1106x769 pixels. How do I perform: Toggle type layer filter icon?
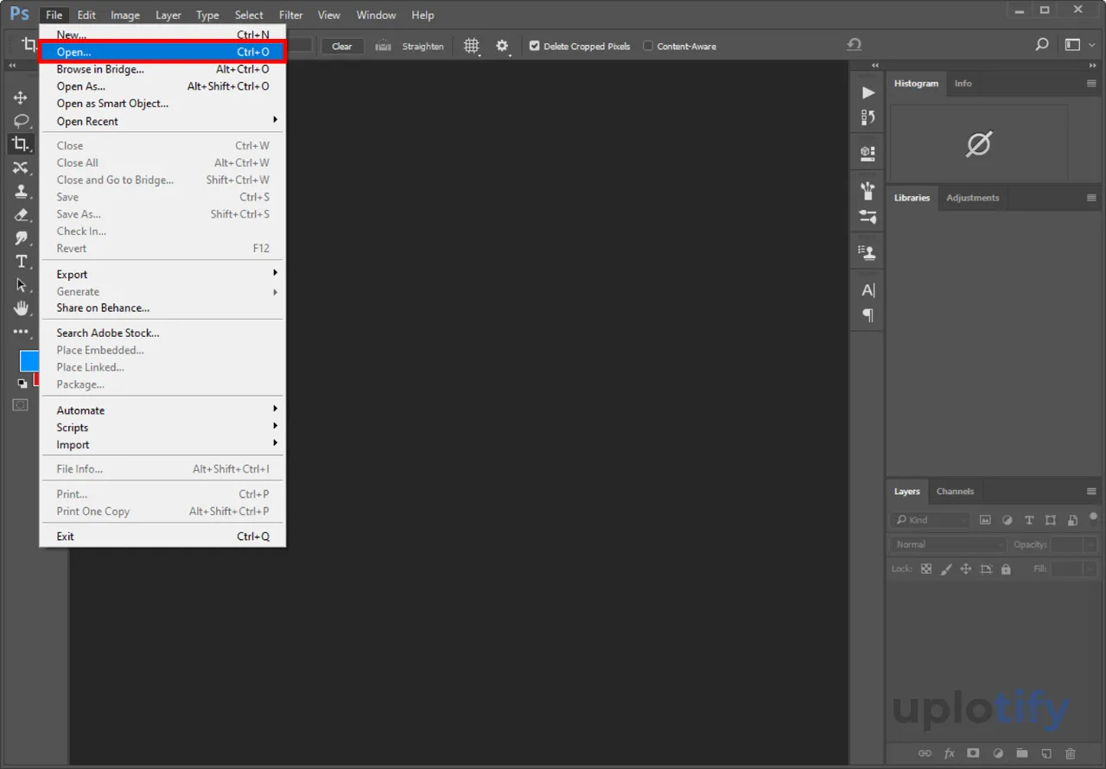point(1029,520)
